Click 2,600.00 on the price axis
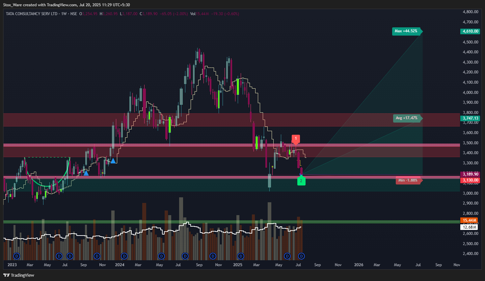485x281 pixels. [x=471, y=234]
